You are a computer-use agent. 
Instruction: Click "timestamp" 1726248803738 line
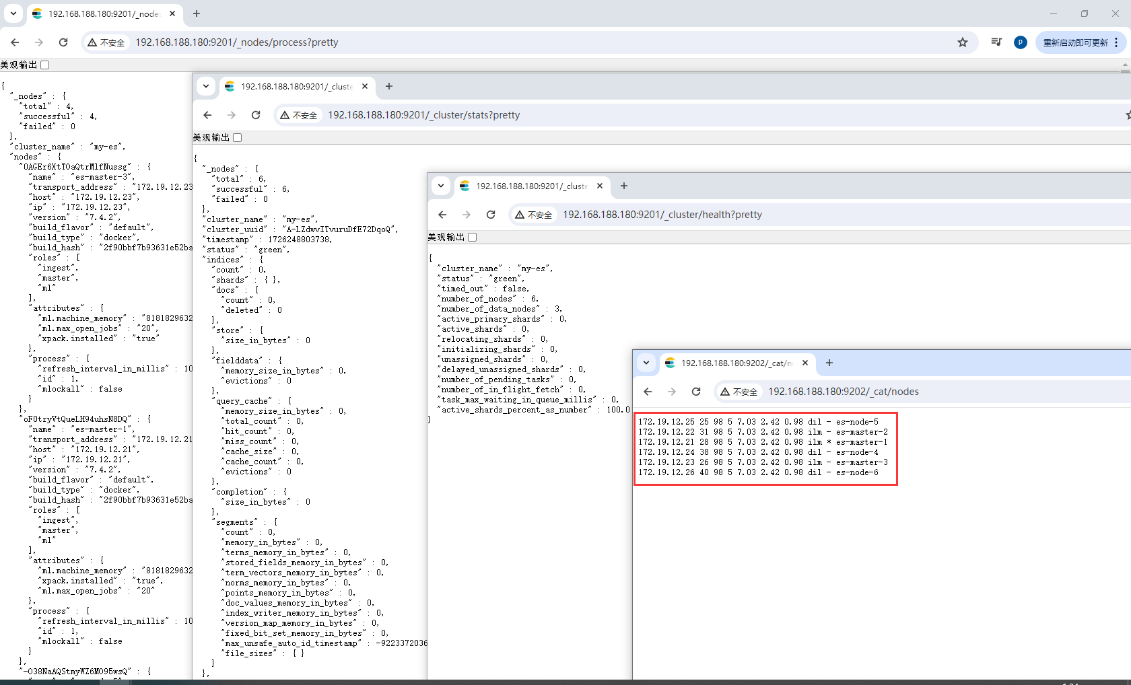click(267, 240)
